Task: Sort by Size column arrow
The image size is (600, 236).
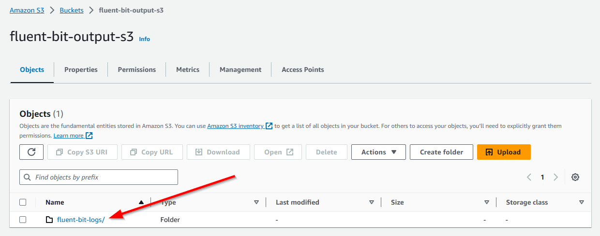Action: 487,202
